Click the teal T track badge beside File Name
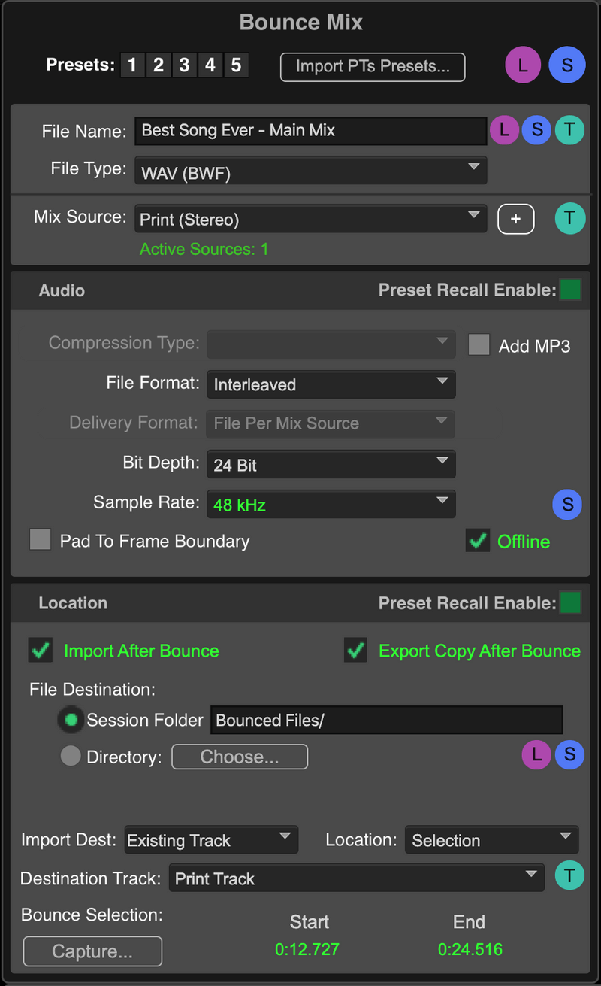Viewport: 601px width, 986px height. [x=569, y=130]
